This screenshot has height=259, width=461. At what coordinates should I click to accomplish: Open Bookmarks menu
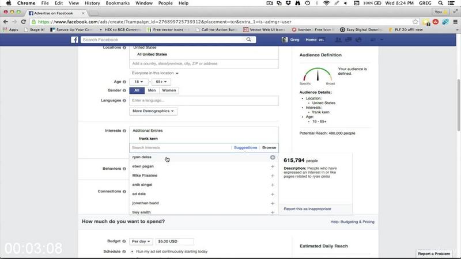tap(118, 3)
